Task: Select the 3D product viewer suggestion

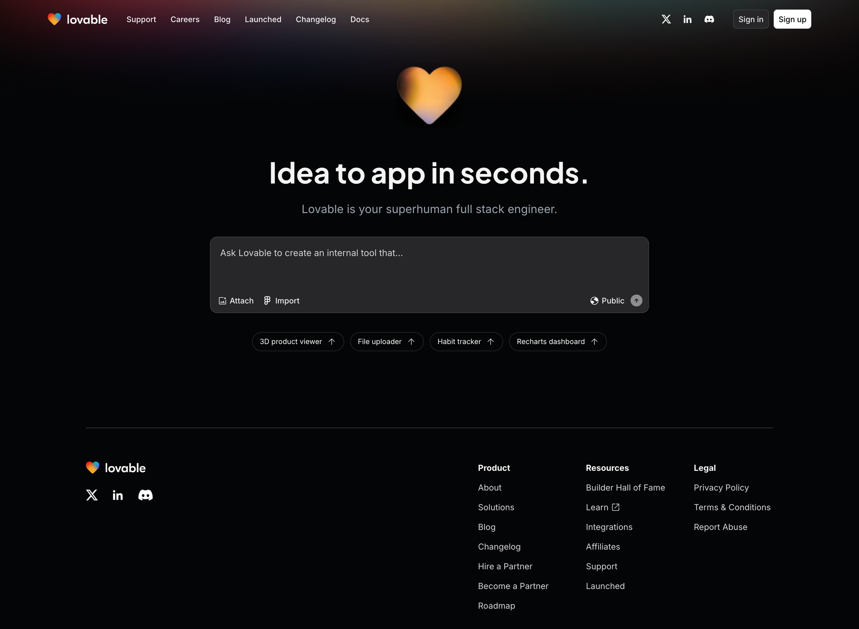Action: point(298,342)
